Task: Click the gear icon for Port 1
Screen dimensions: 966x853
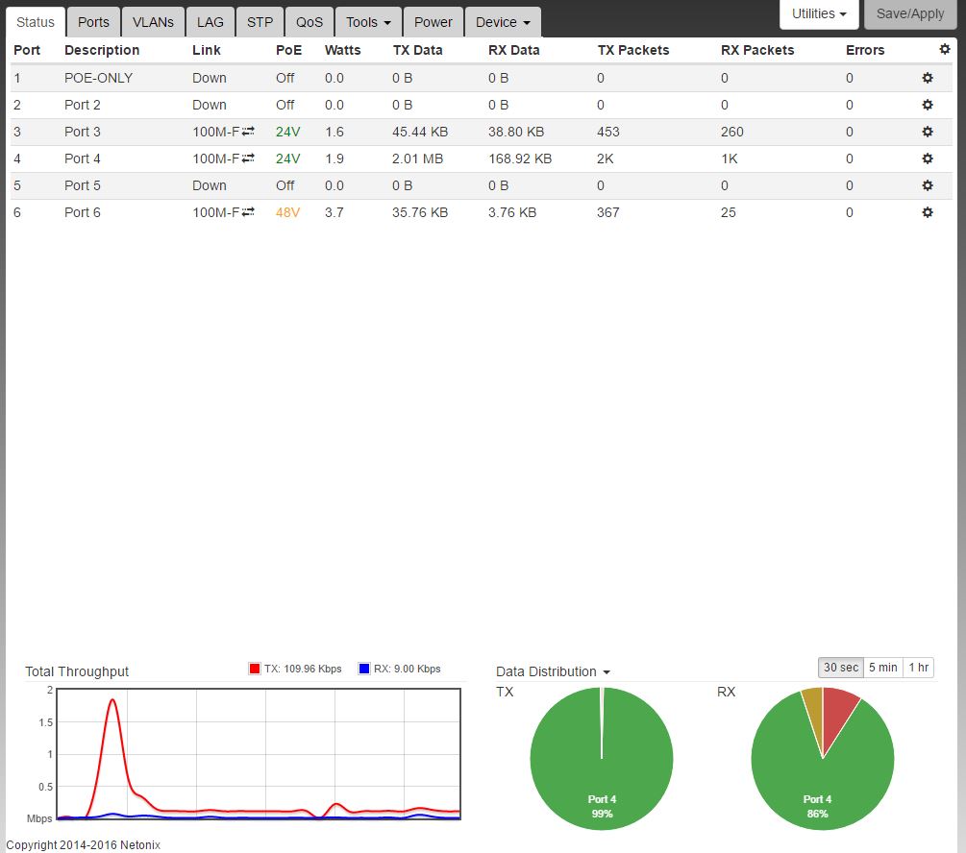Action: tap(928, 78)
